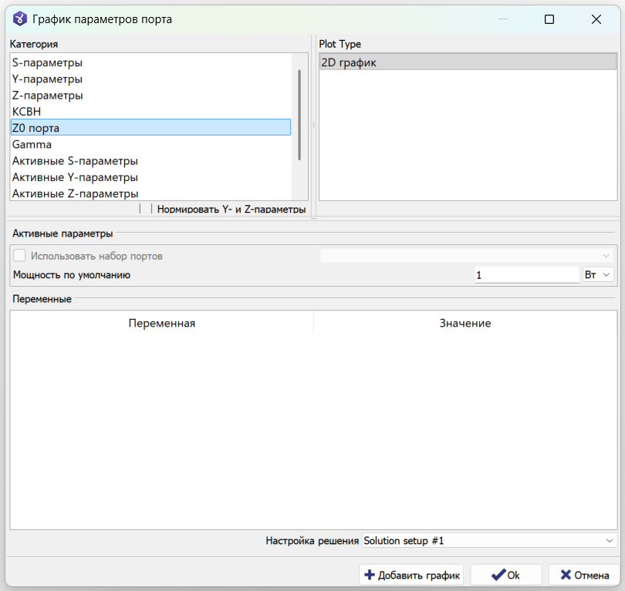Click the default power input field
The image size is (625, 591).
coord(527,274)
